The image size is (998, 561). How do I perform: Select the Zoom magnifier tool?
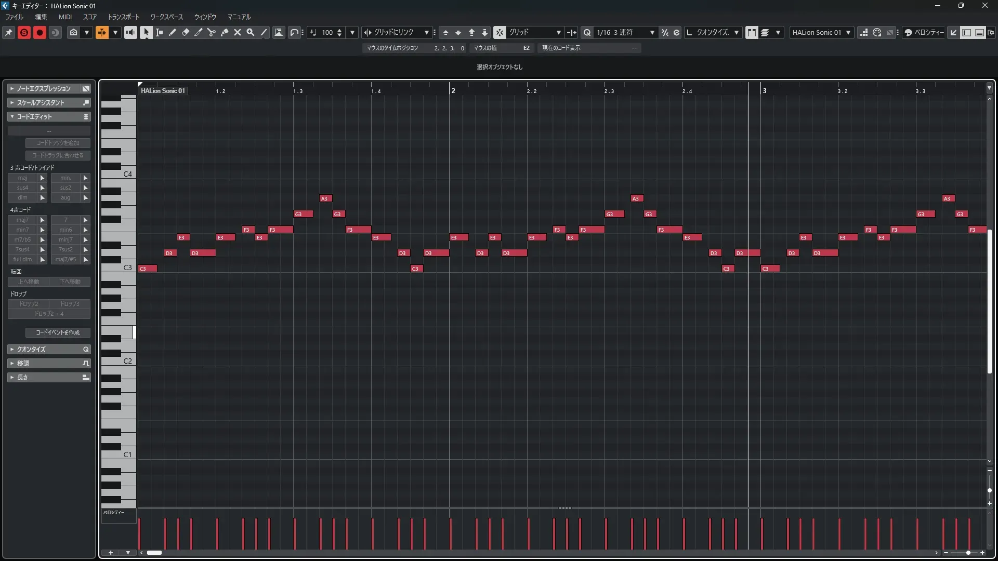coord(250,32)
